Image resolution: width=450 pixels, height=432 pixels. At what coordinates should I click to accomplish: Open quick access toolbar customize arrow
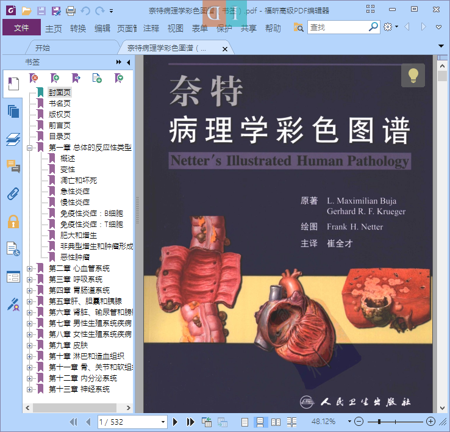[111, 11]
